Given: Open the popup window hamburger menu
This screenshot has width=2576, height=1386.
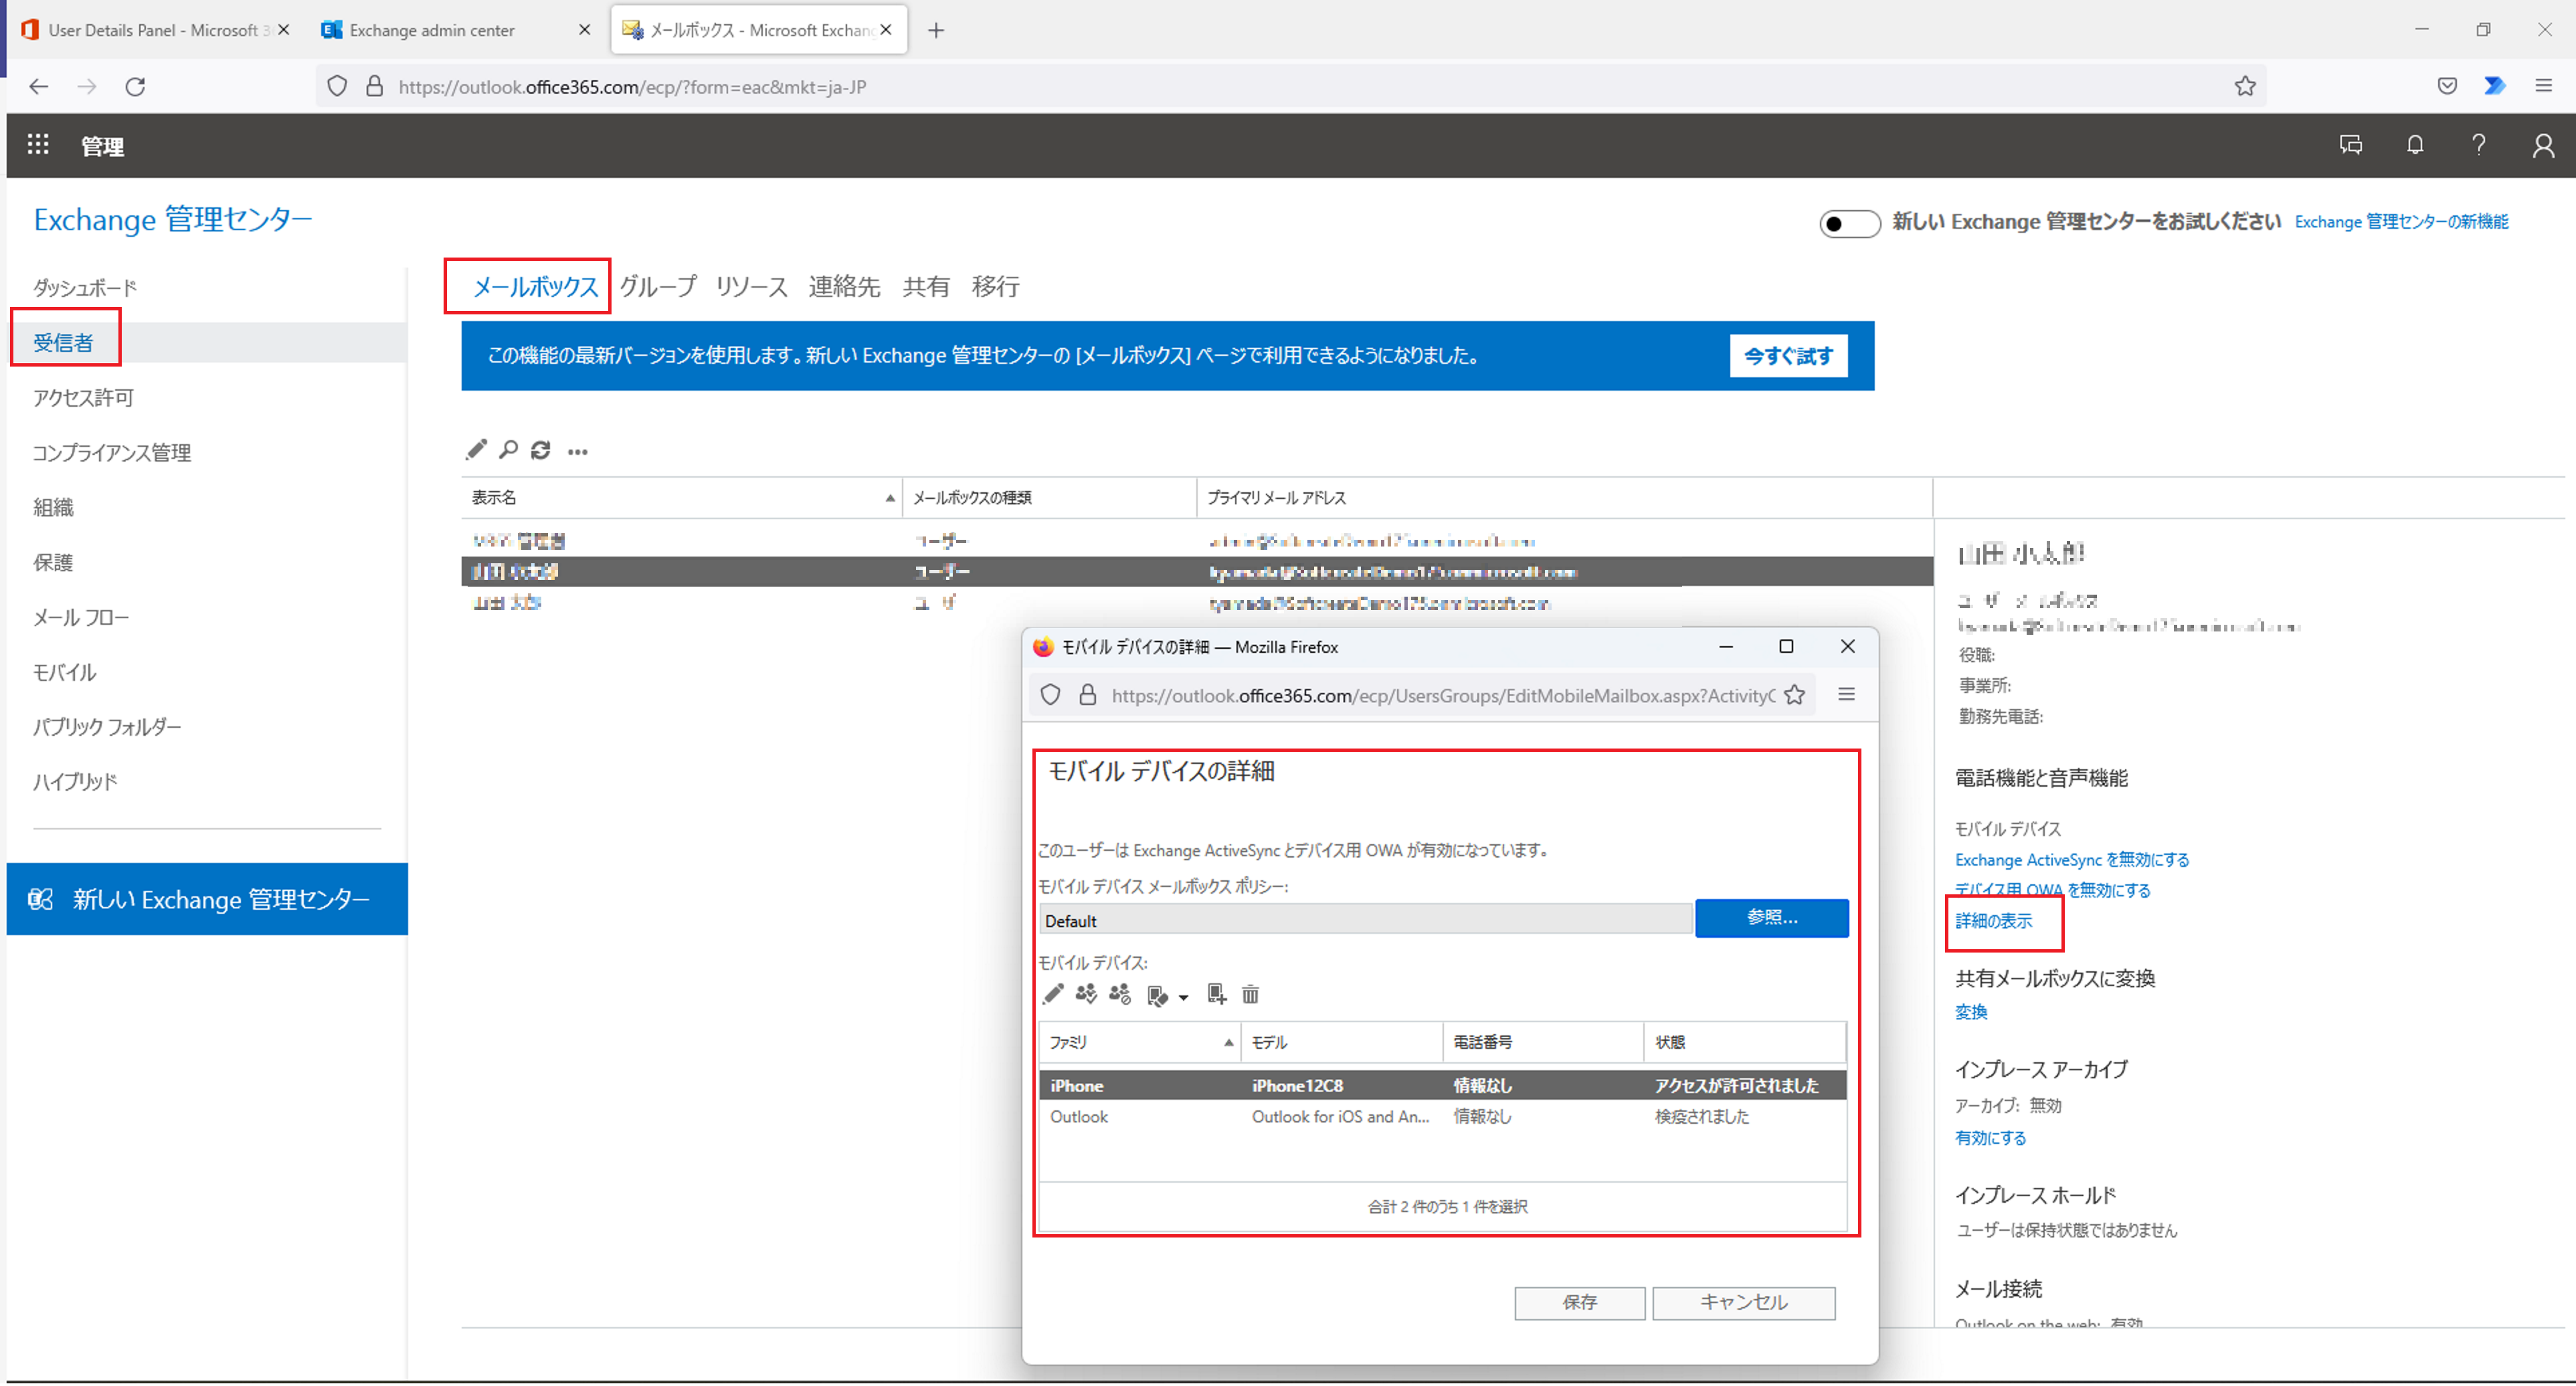Looking at the screenshot, I should (1847, 694).
